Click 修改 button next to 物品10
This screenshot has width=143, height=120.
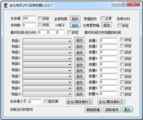80,94
